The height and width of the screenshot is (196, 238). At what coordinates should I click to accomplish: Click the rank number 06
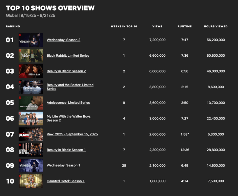coord(10,118)
